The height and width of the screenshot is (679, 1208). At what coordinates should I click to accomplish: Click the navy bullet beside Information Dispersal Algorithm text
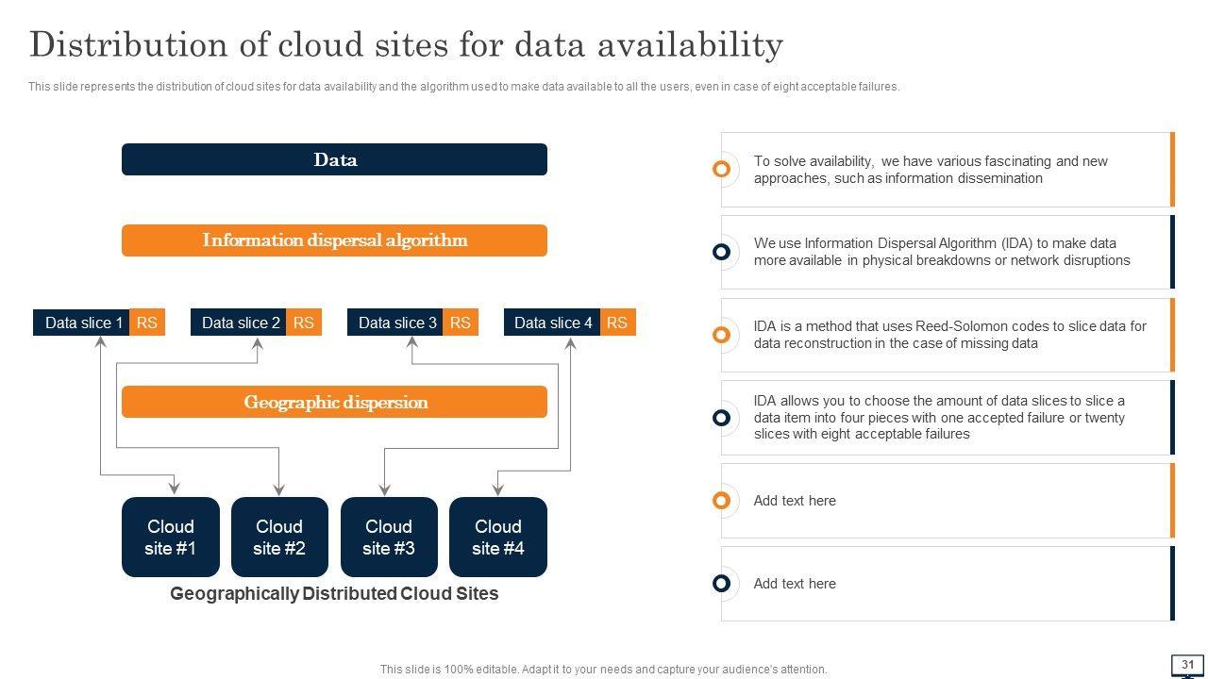click(721, 252)
